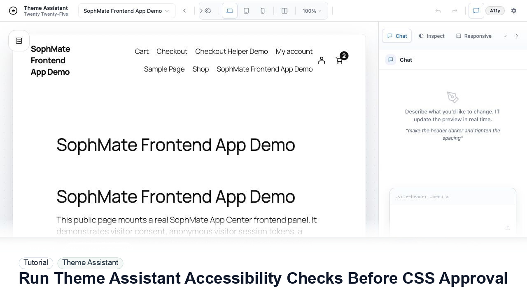Click the speech bubble icon beside the Chat heading
The width and height of the screenshot is (527, 296).
click(391, 60)
